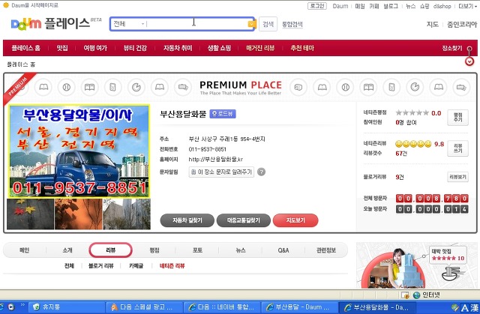
Task: Open the 뷰티 건강 menu item
Action: tap(135, 48)
